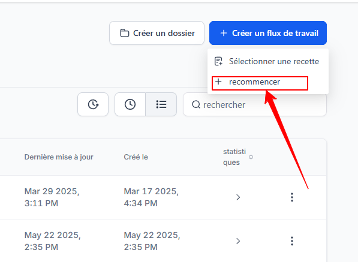
Task: Open the Créer un flux de travail button
Action: click(268, 33)
